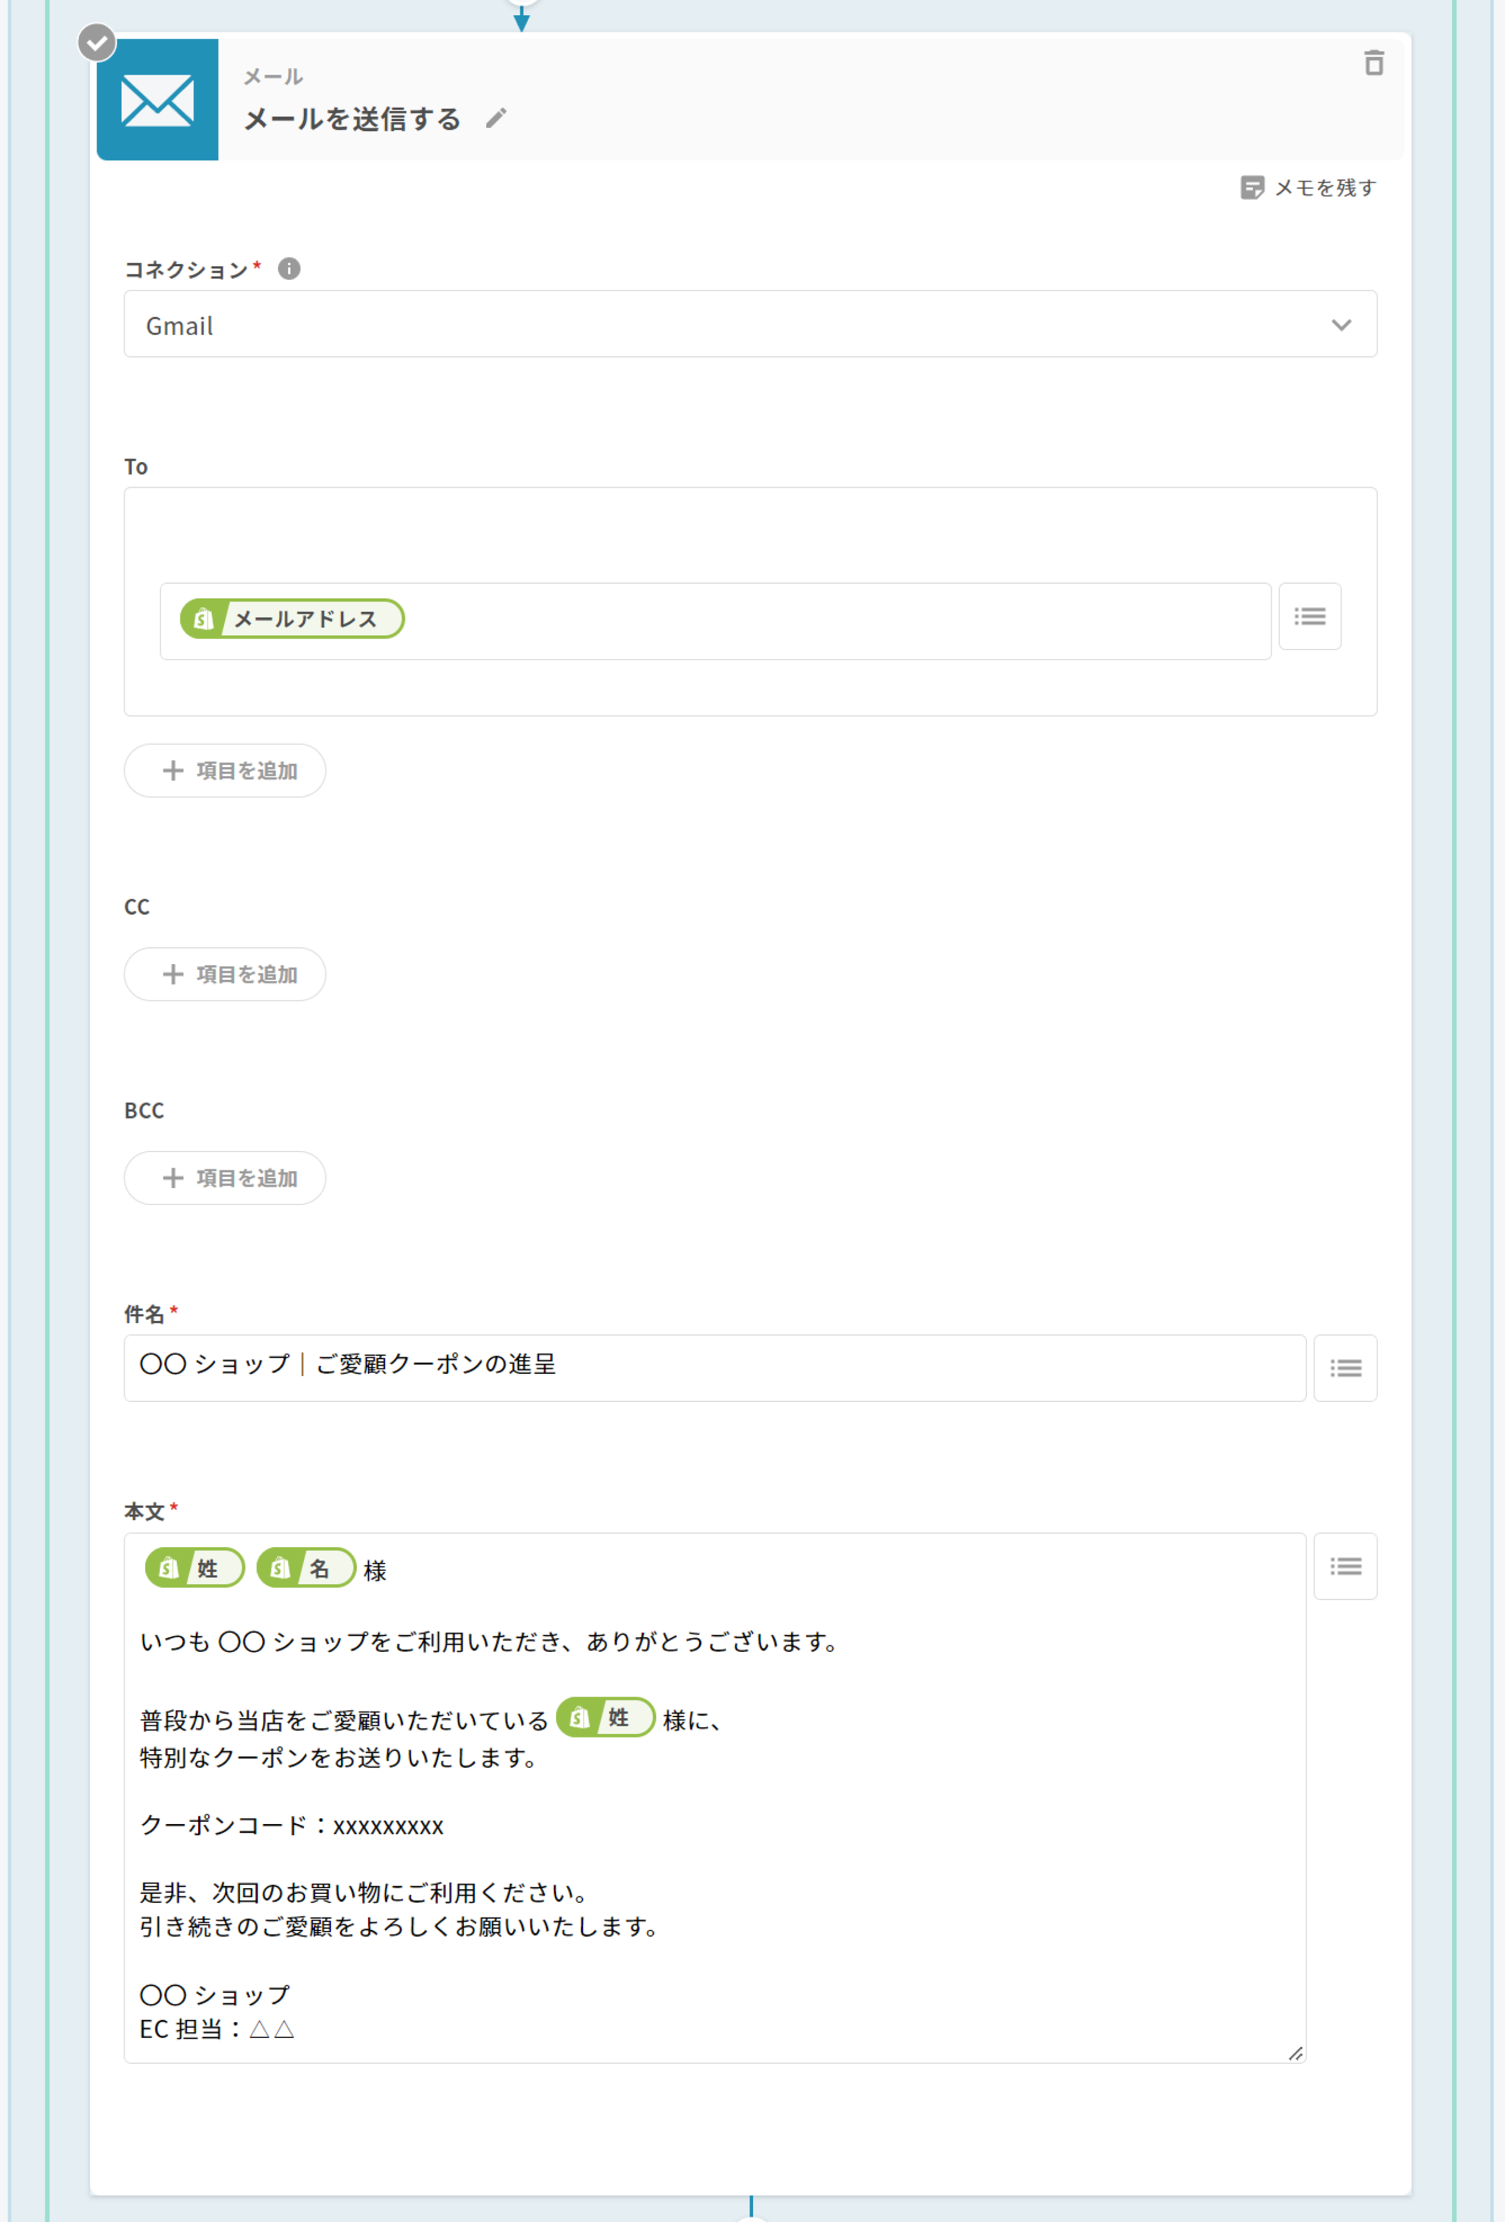Click the Gmail dropdown chevron arrow
The image size is (1505, 2222).
pos(1340,325)
